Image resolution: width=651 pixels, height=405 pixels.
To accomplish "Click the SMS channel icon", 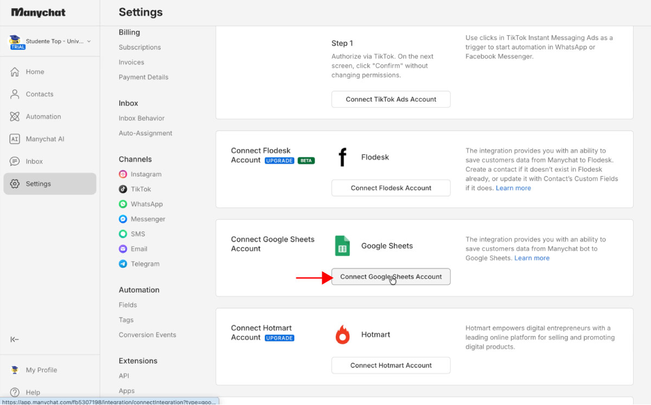I will coord(123,234).
